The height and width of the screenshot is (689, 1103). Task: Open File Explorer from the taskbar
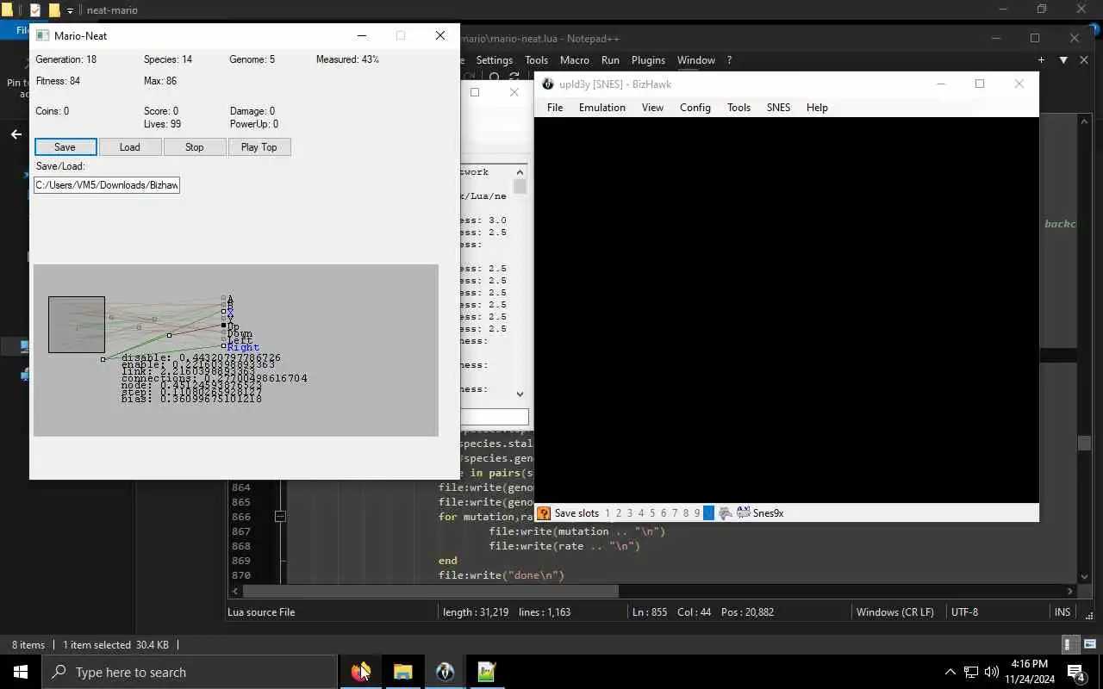point(403,672)
